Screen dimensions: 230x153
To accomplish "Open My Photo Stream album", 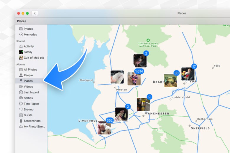I will tap(34, 127).
